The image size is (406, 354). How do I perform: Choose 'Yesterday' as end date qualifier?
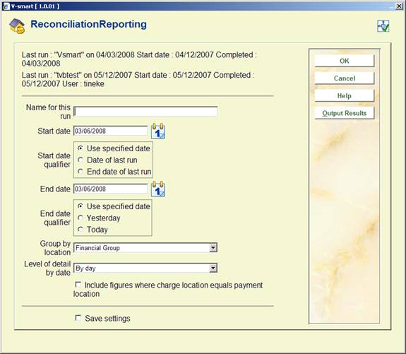80,218
